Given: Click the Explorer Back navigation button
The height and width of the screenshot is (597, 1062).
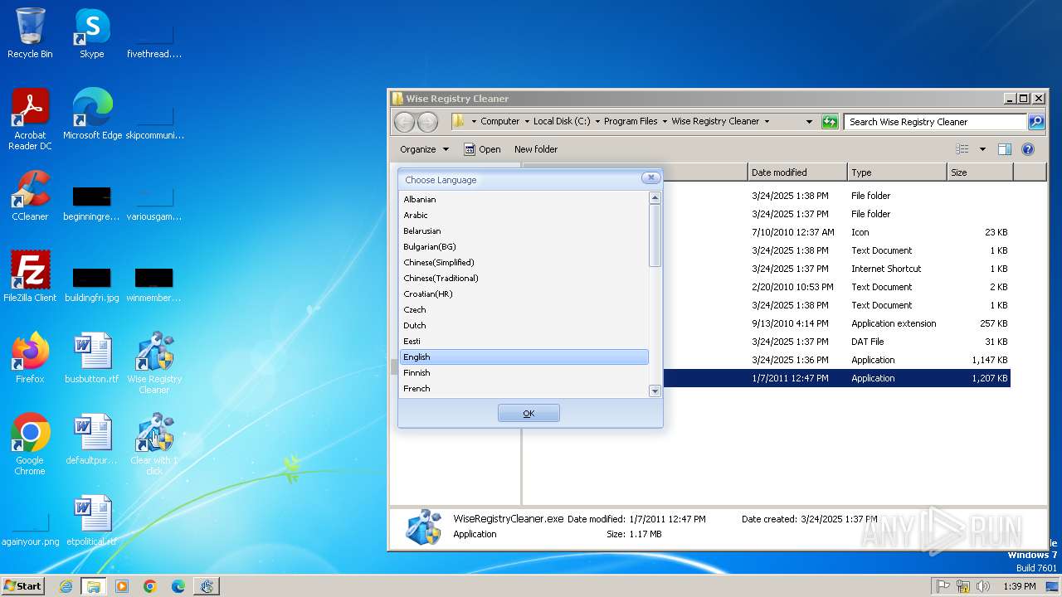Looking at the screenshot, I should [x=404, y=122].
